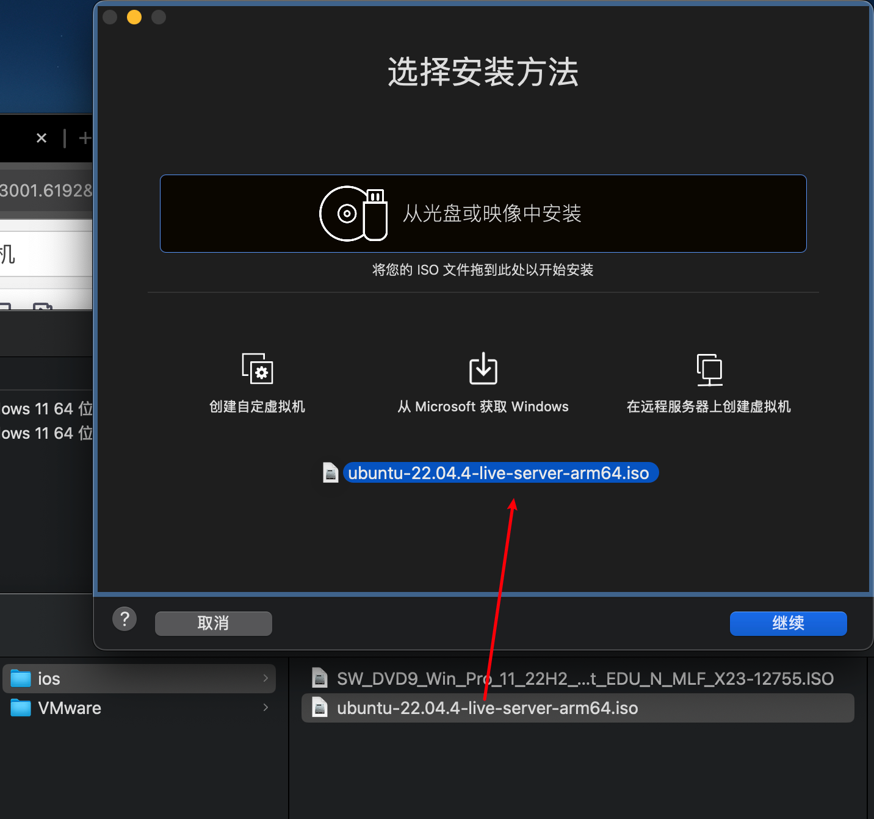Select the 创建自定虚拟机 label
Screen dimensions: 874x819
click(x=257, y=406)
